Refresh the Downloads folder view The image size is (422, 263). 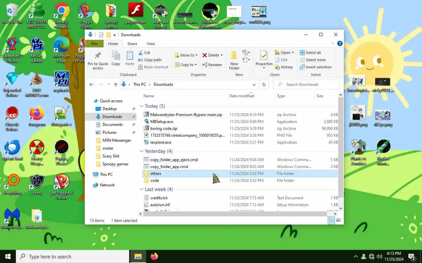264,84
